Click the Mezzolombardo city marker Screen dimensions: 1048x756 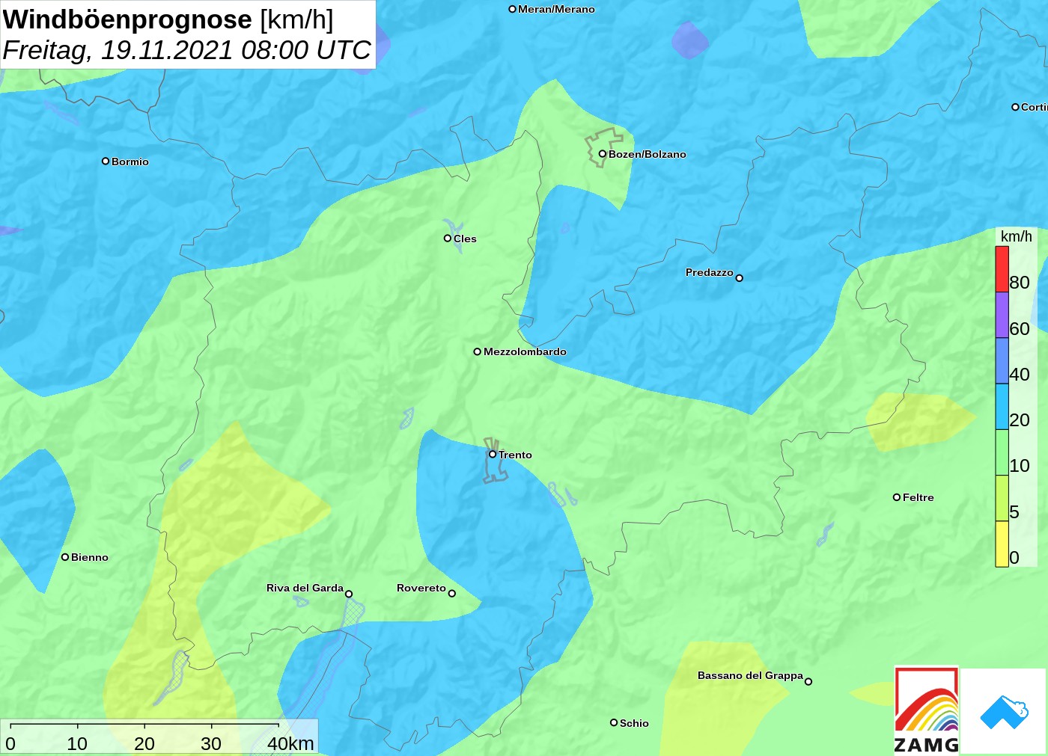478,351
